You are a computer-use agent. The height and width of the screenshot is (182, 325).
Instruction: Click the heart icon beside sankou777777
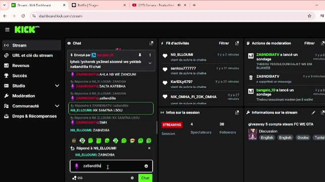165,69
